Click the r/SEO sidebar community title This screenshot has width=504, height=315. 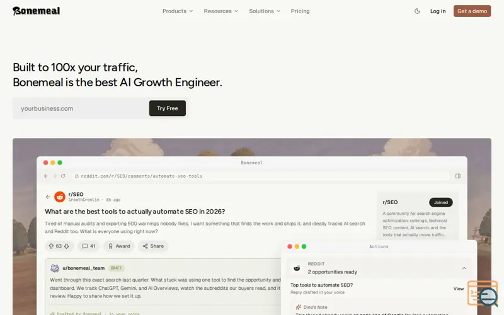coord(390,202)
